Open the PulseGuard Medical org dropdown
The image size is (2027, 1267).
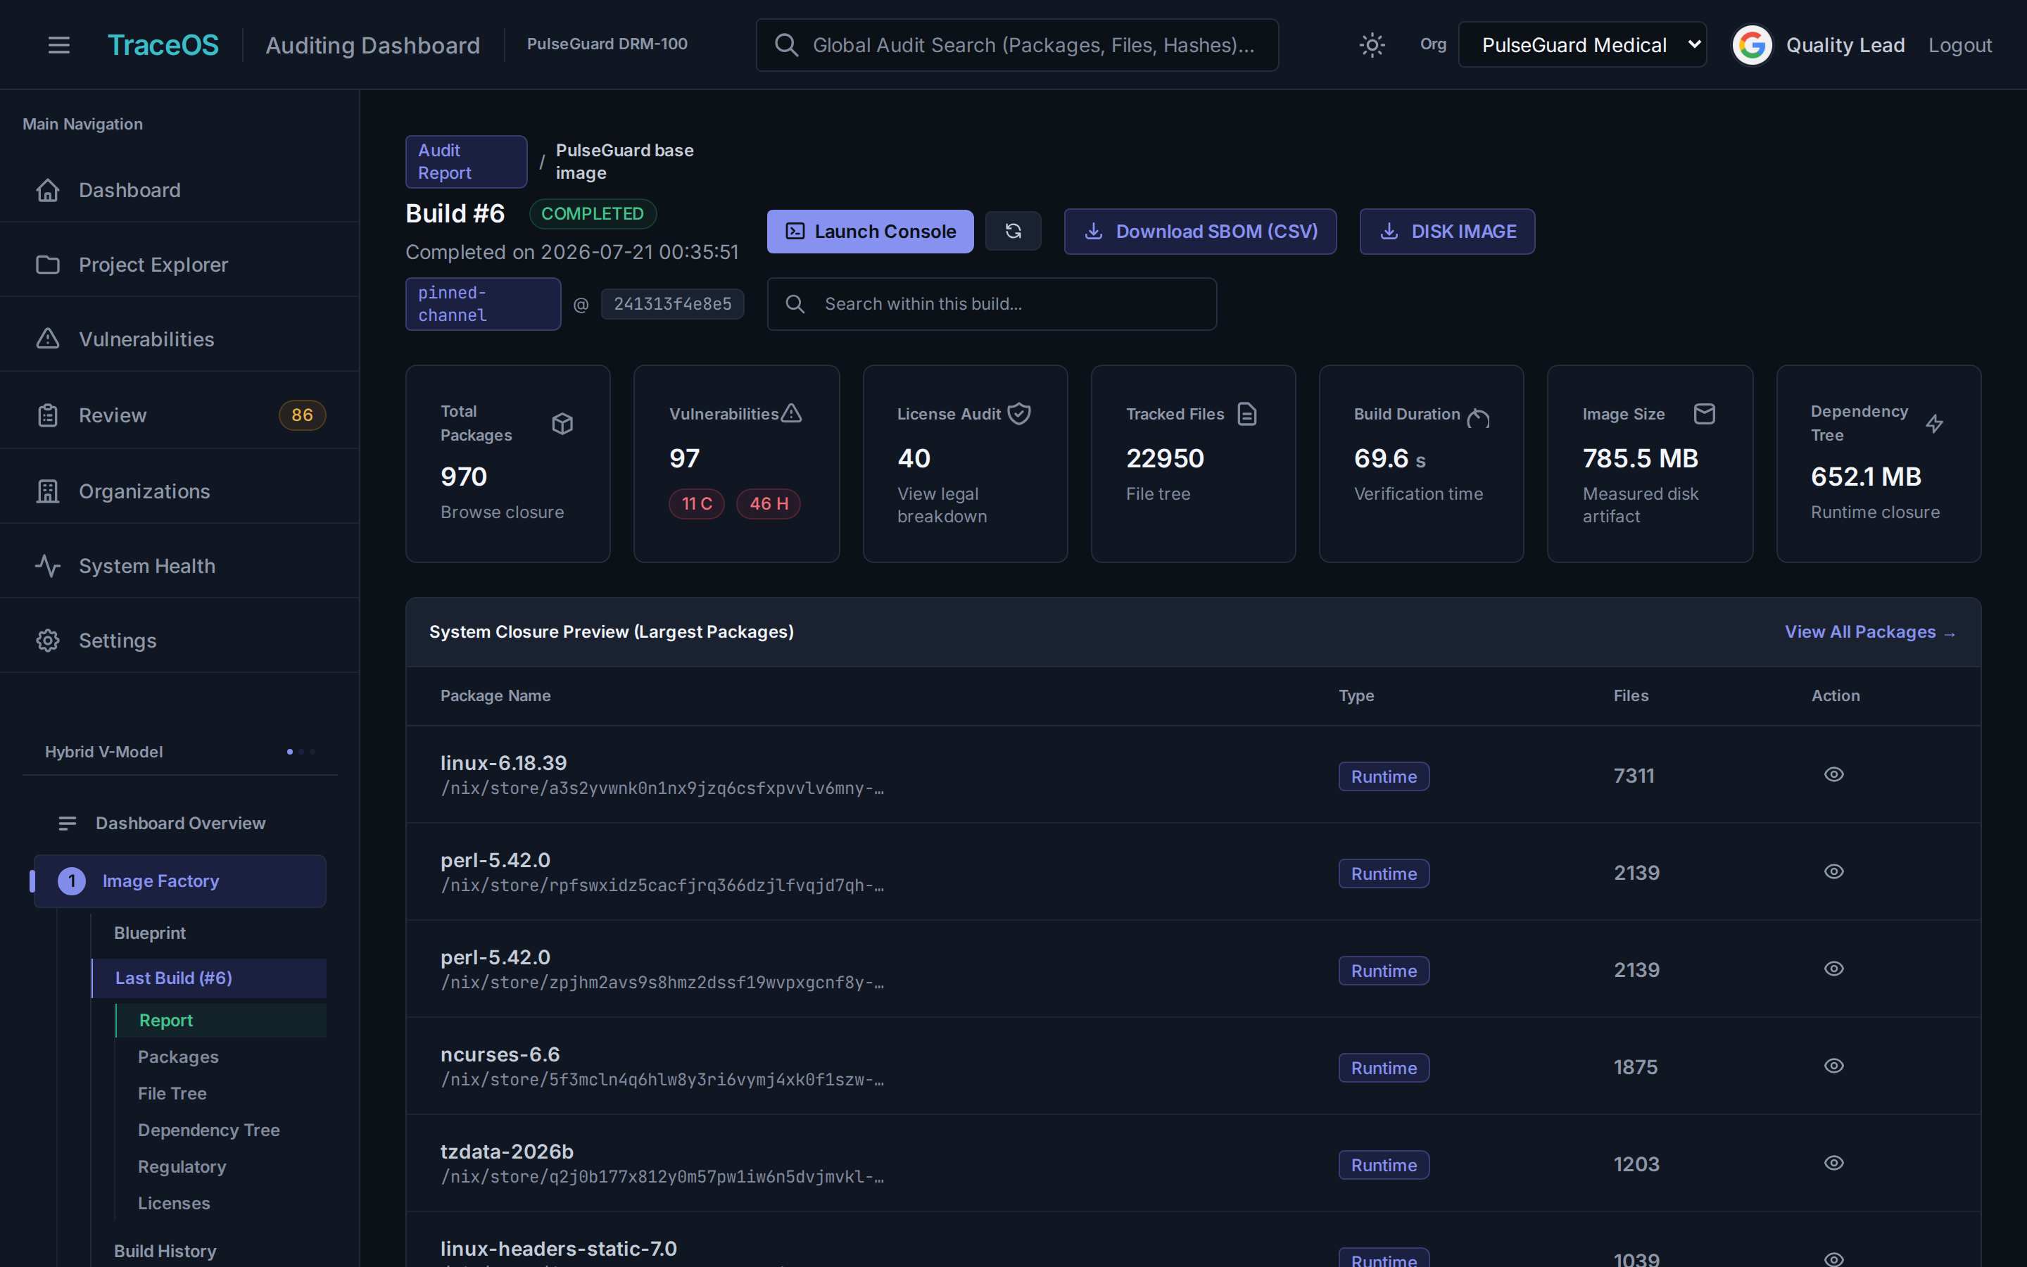(x=1582, y=44)
